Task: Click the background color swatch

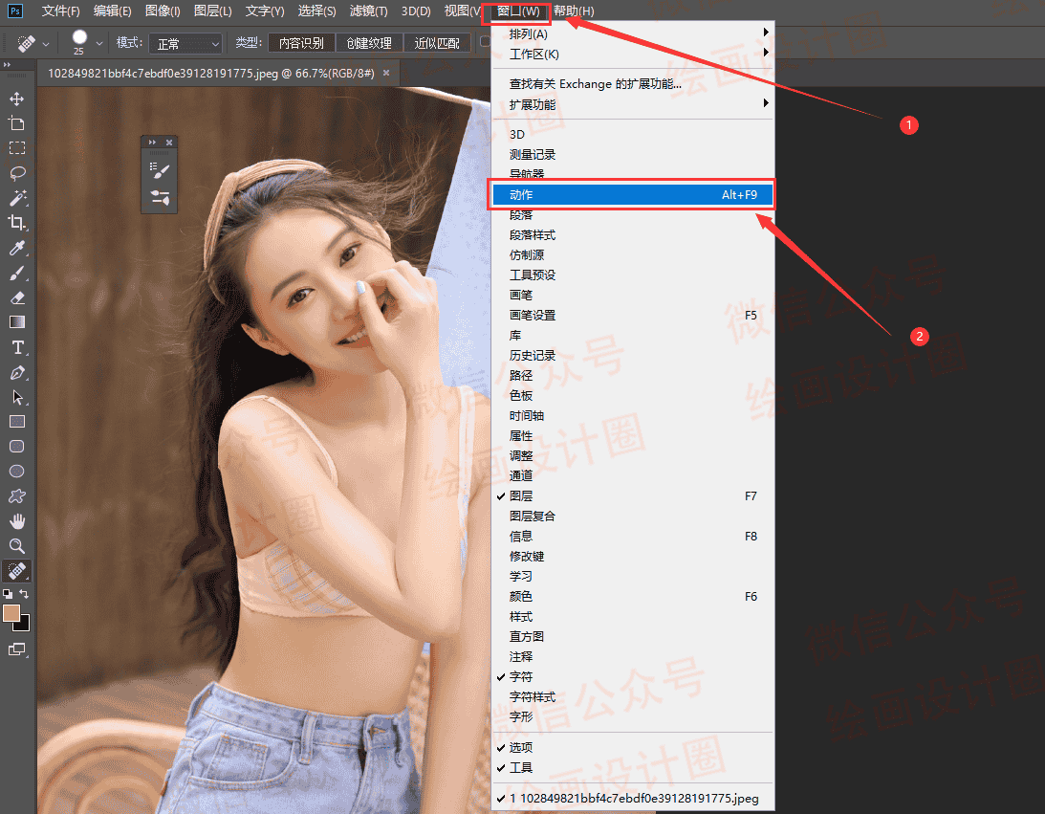Action: tap(24, 626)
